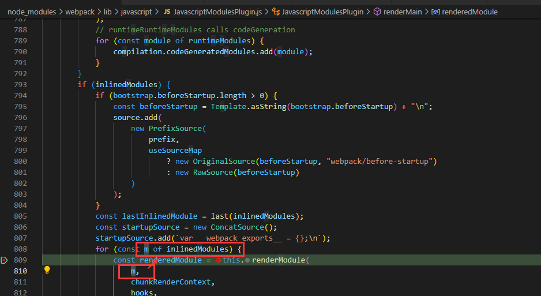This screenshot has height=296, width=541.
Task: Select JavascriptModulesPlugin.js in the breadcrumb
Action: click(217, 12)
